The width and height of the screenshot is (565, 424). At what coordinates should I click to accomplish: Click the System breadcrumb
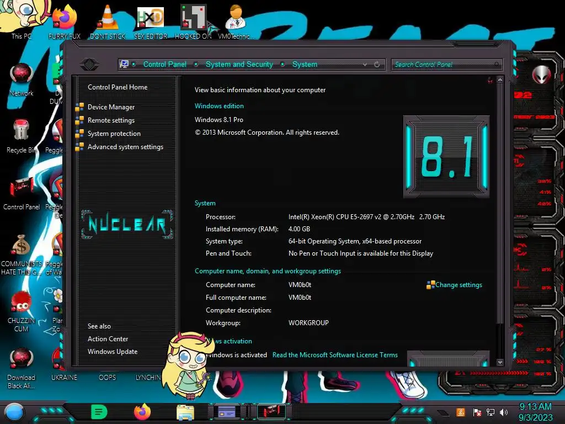point(305,64)
